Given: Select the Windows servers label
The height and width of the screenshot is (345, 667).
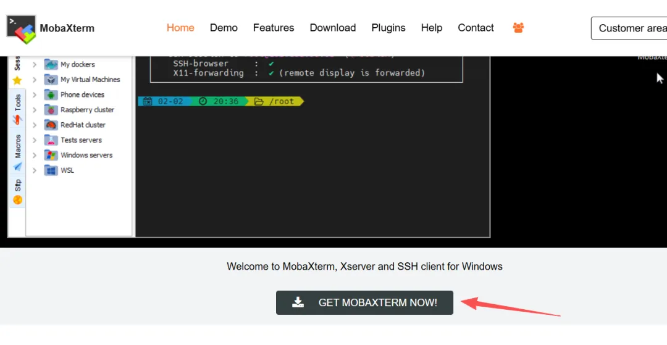Looking at the screenshot, I should [x=86, y=155].
